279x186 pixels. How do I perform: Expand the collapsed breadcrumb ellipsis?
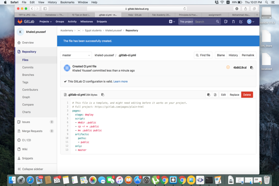(79, 30)
